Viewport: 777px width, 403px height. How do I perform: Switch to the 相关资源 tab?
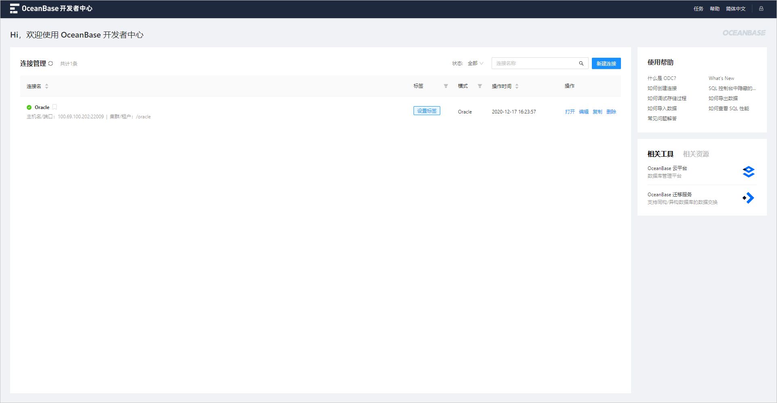coord(696,154)
